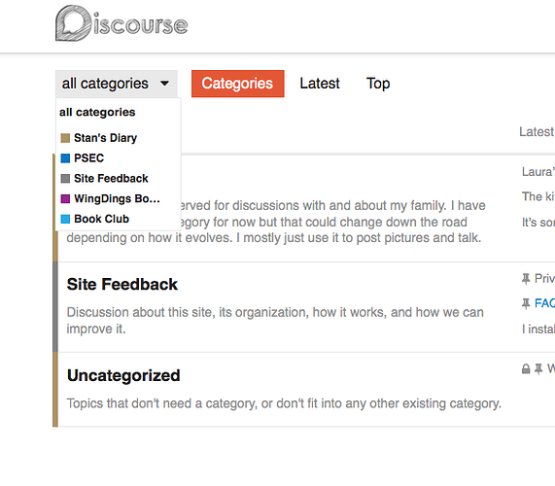Screen dimensions: 555x486
Task: Click the pin icon after the lock
Action: pyautogui.click(x=538, y=368)
